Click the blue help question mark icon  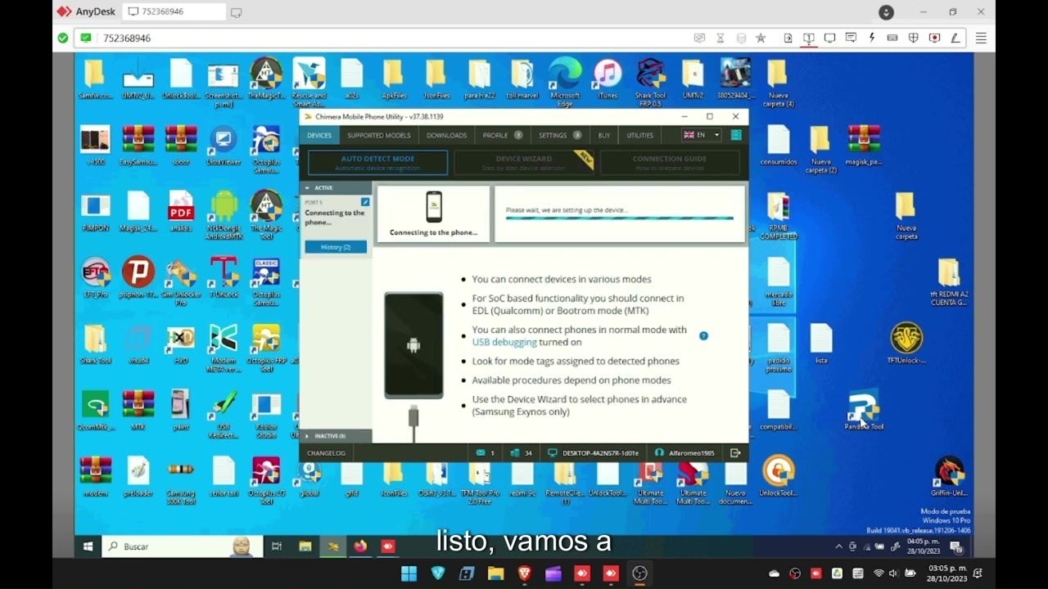point(703,335)
